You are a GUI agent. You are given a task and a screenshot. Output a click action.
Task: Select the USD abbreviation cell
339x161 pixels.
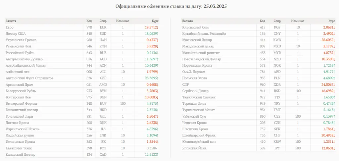103,33
